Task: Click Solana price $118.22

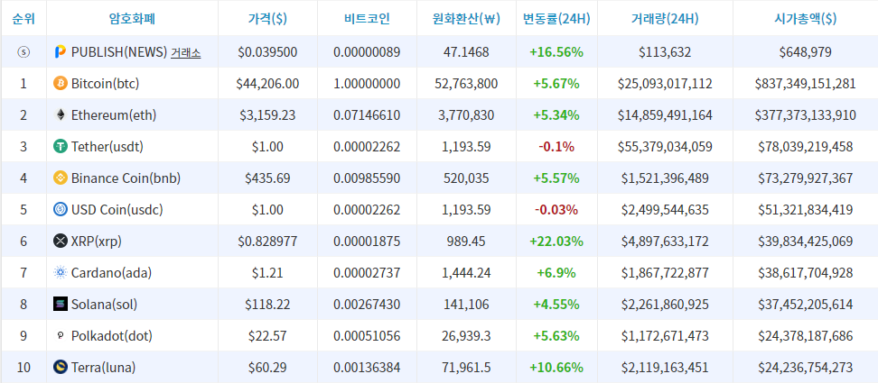Action: tap(267, 305)
